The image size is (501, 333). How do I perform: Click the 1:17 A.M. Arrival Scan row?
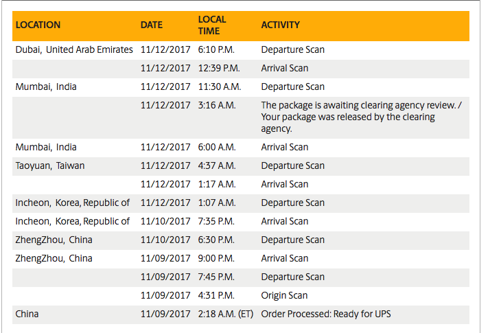pyautogui.click(x=241, y=185)
